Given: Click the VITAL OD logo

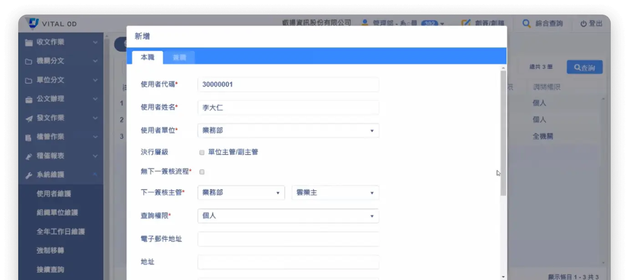Looking at the screenshot, I should click(32, 23).
